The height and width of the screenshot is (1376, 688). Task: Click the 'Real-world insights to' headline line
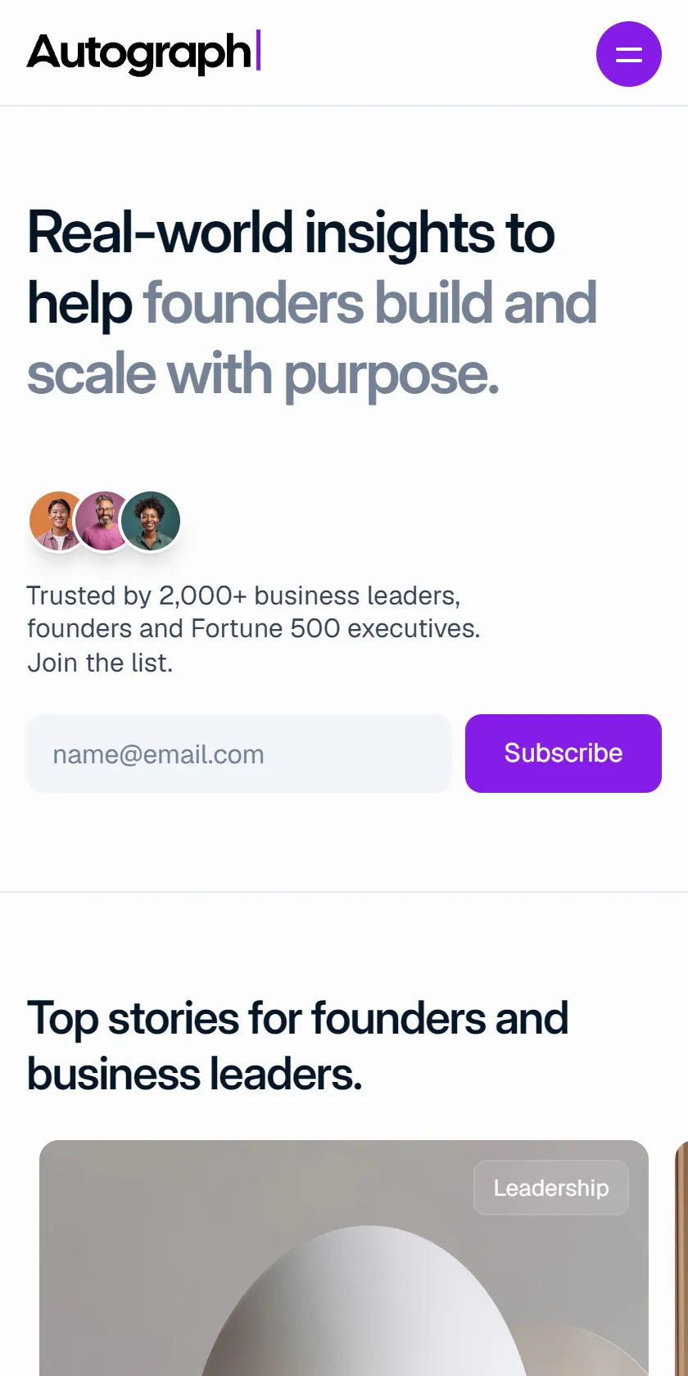click(x=292, y=233)
